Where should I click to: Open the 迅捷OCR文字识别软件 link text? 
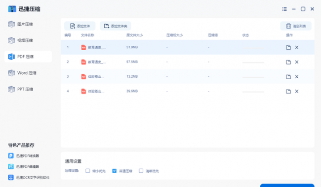pos(33,178)
